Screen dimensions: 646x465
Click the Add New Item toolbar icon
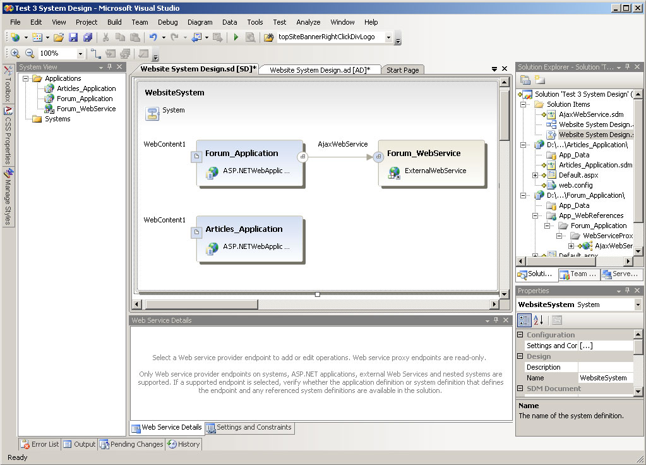37,37
